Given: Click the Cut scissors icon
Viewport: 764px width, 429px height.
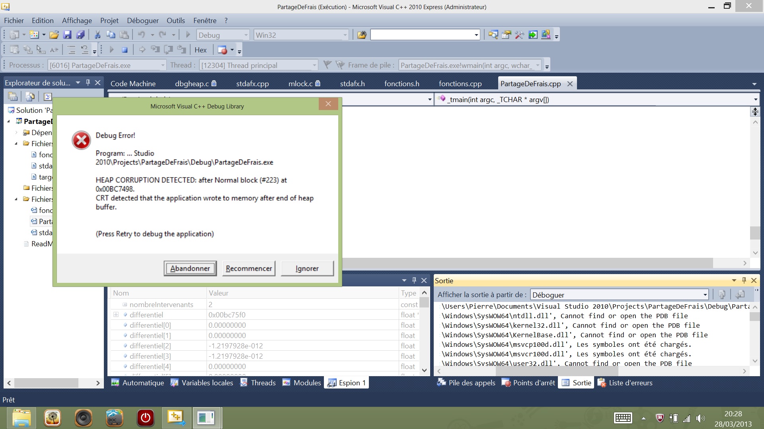Looking at the screenshot, I should pyautogui.click(x=97, y=35).
